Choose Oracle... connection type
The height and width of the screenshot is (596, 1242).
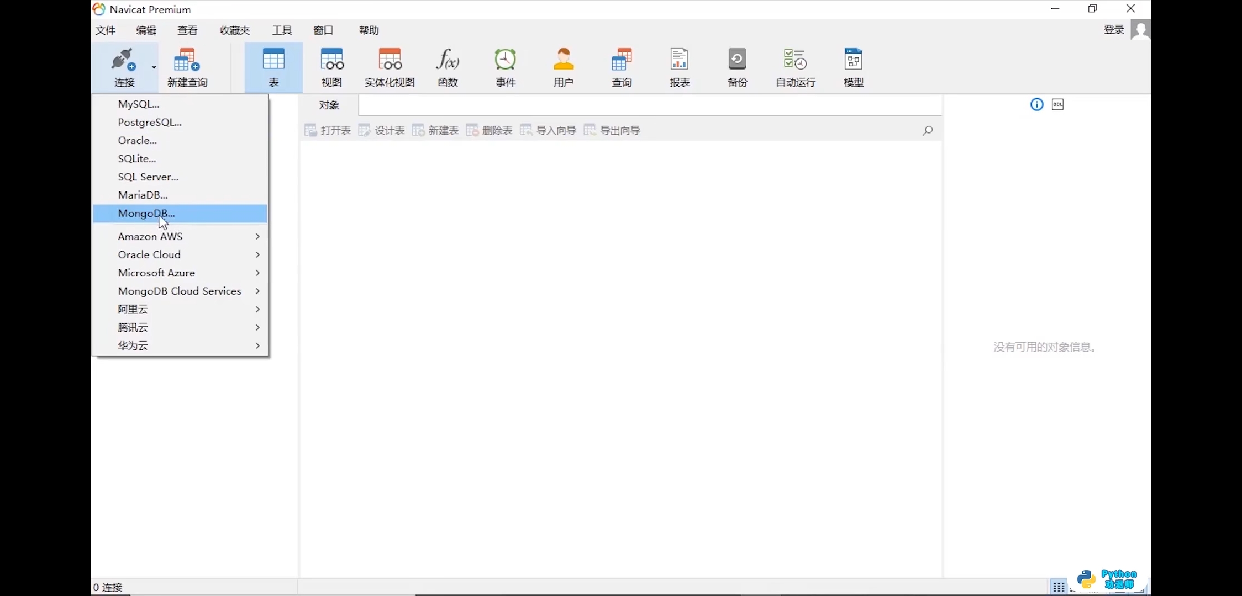[x=180, y=140]
